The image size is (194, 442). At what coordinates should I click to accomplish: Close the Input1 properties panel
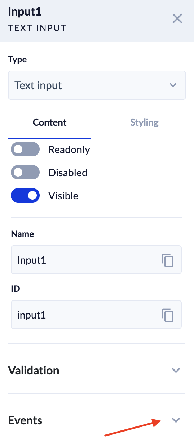coord(177,18)
